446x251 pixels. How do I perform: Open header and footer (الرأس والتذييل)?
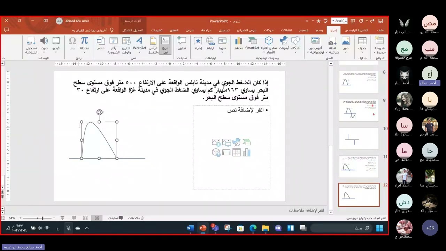tap(153, 45)
